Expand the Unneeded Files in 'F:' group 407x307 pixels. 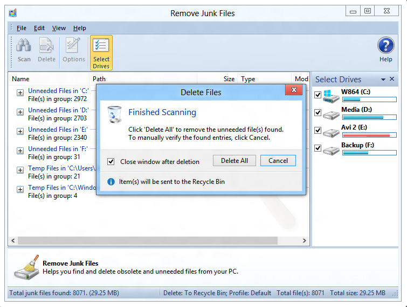pyautogui.click(x=20, y=151)
